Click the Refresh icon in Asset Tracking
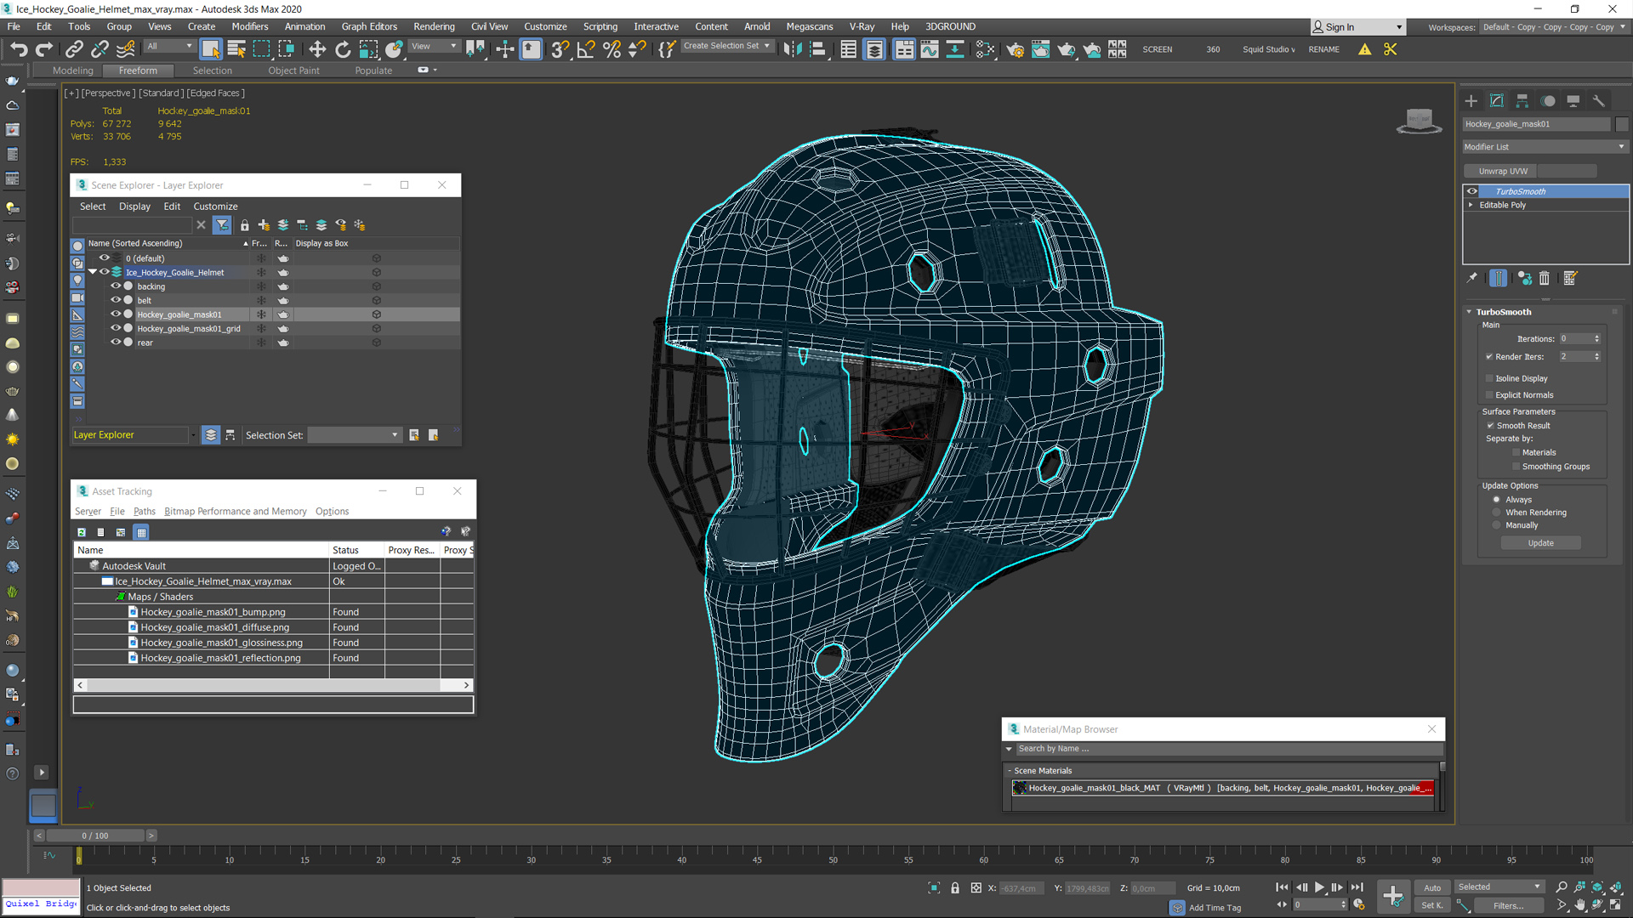The height and width of the screenshot is (918, 1633). tap(82, 532)
